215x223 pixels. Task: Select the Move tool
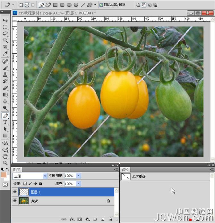(5, 20)
